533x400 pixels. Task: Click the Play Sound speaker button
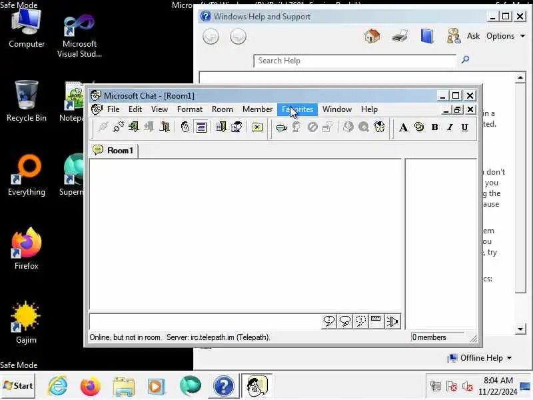click(x=392, y=321)
